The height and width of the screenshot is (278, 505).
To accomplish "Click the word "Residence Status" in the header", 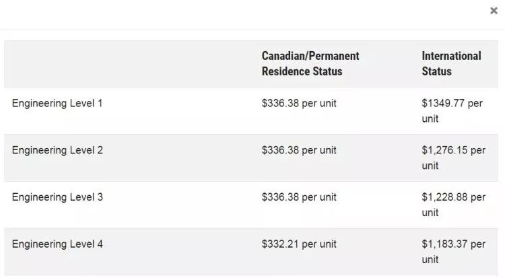I will click(x=302, y=71).
